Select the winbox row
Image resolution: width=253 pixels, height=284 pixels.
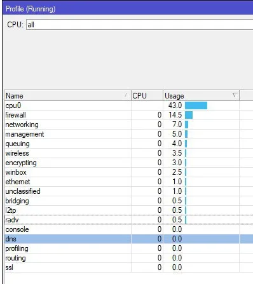[x=128, y=172]
